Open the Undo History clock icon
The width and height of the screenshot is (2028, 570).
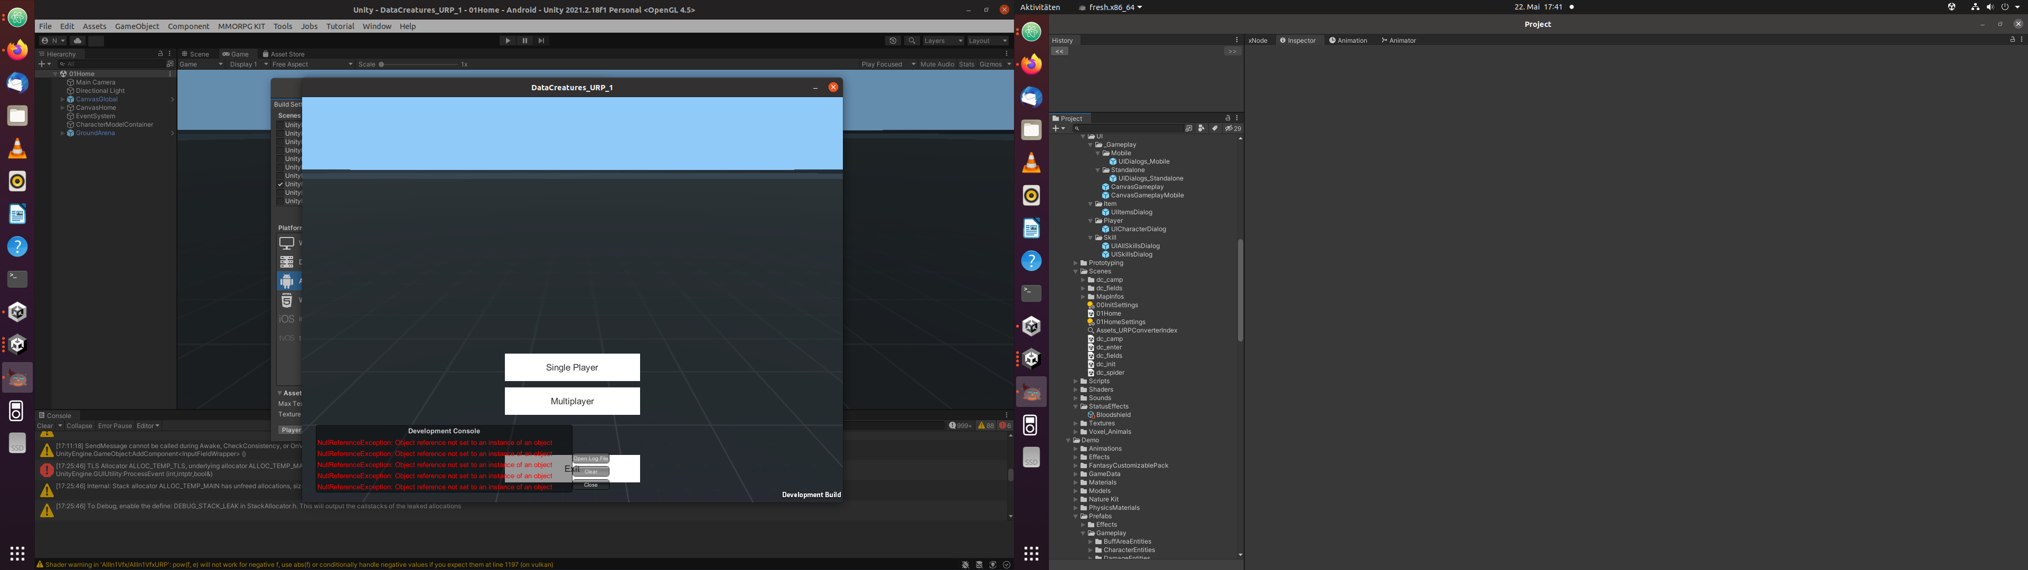click(893, 41)
